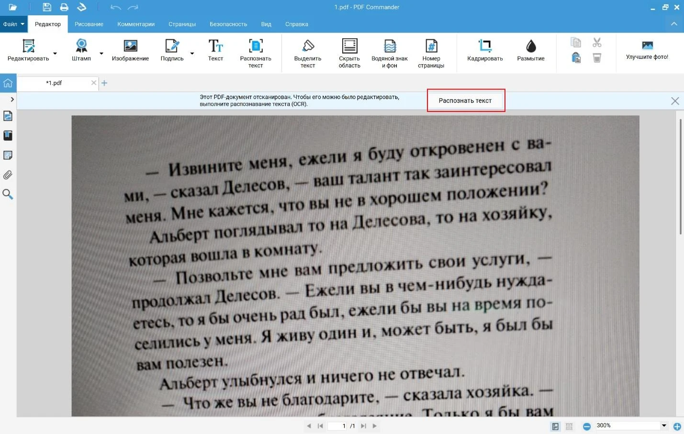Screen dimensions: 684x434
Task: Redo the last undone action
Action: click(133, 7)
